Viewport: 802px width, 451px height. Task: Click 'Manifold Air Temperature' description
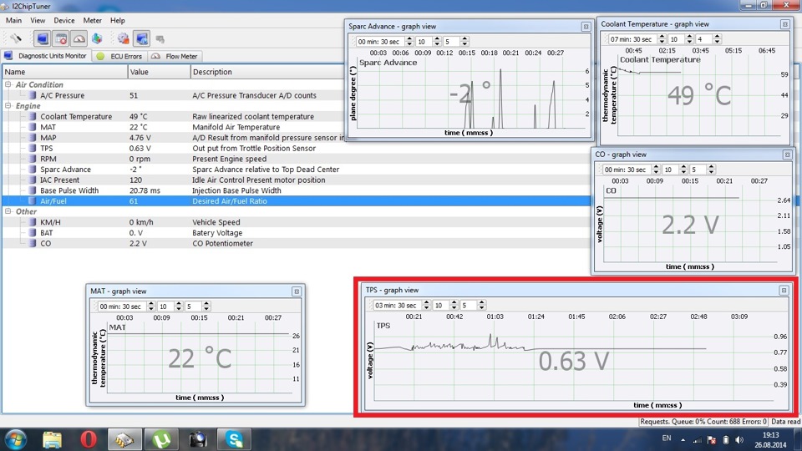236,127
